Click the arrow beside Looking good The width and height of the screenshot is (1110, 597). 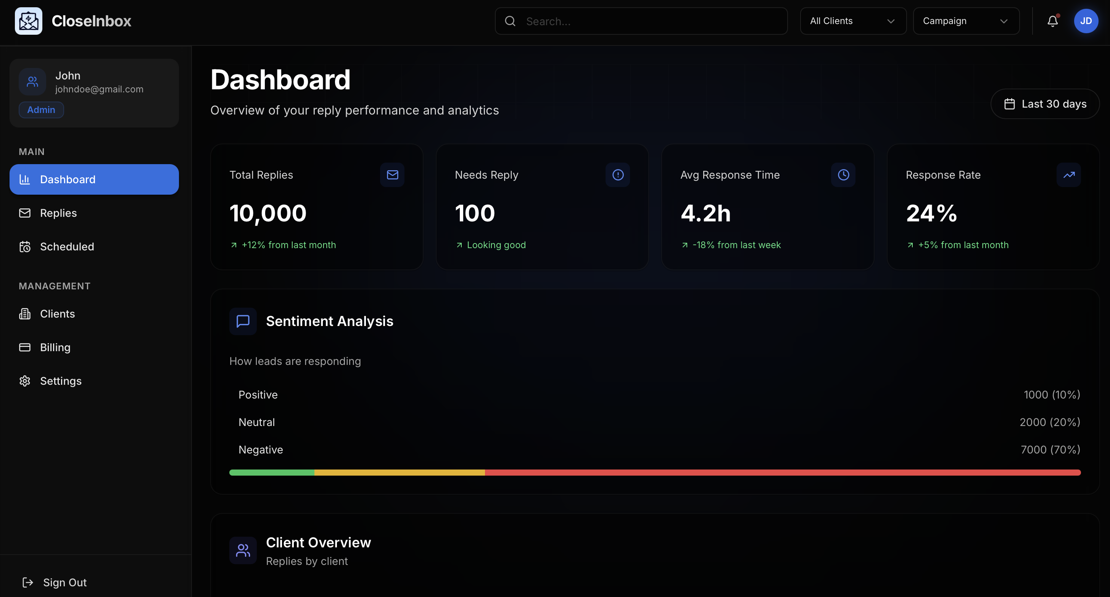click(459, 245)
